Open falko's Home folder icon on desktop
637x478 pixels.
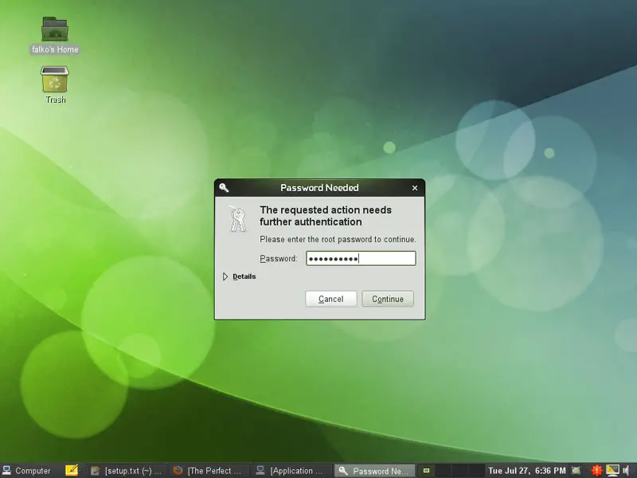[x=55, y=29]
